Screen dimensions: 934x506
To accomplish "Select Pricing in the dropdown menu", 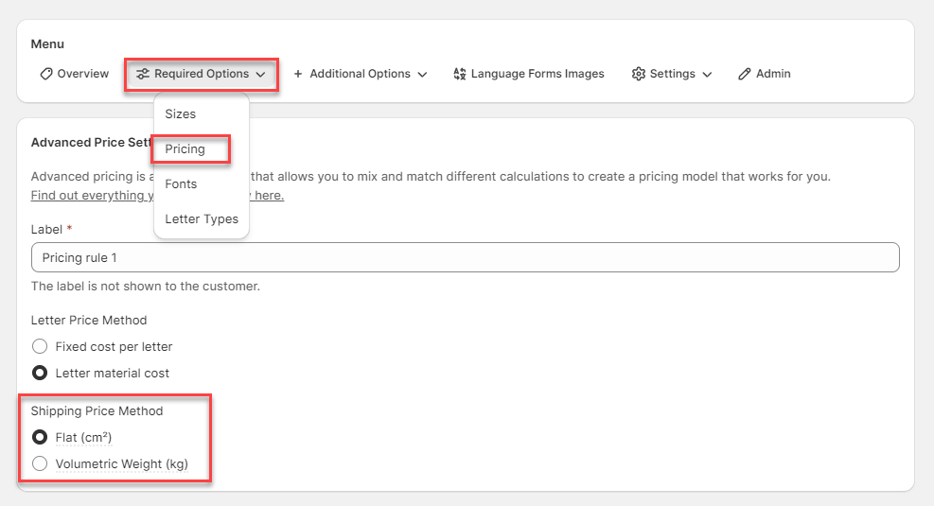I will pos(185,148).
